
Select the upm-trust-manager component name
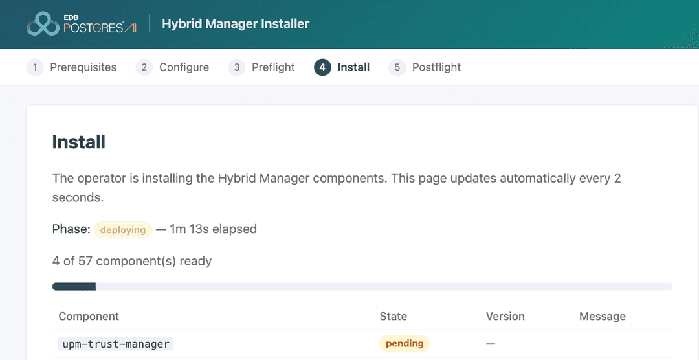coord(116,344)
